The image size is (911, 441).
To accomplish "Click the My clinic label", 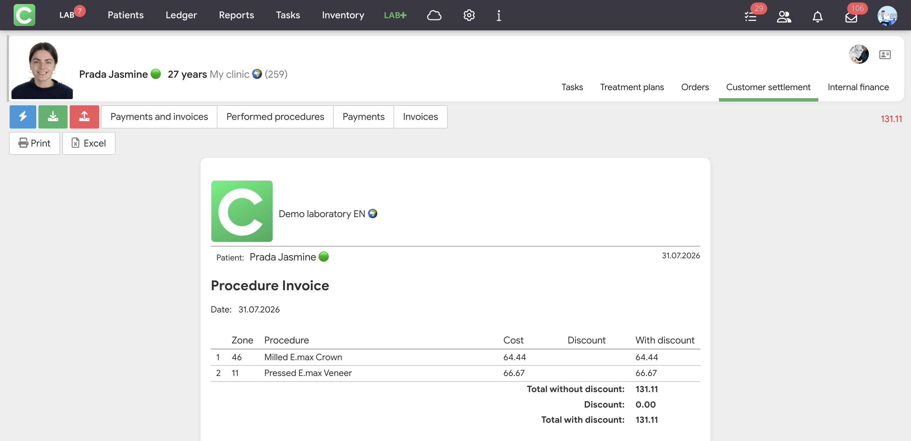I will point(230,74).
